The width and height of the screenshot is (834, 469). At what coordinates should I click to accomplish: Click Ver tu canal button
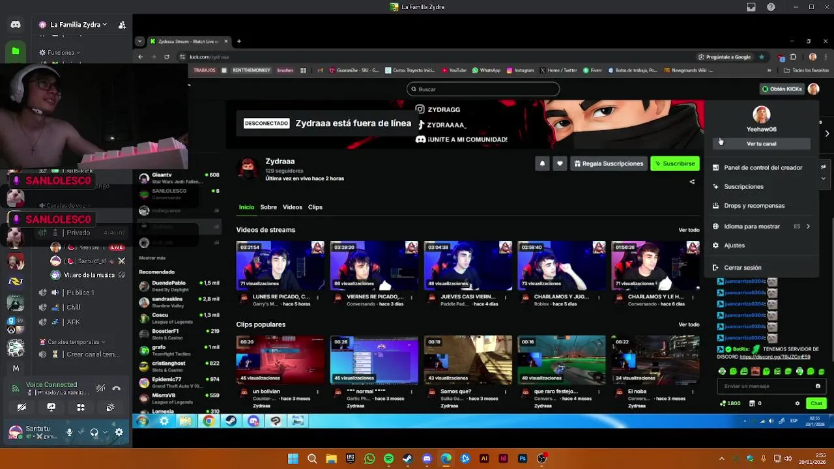761,143
